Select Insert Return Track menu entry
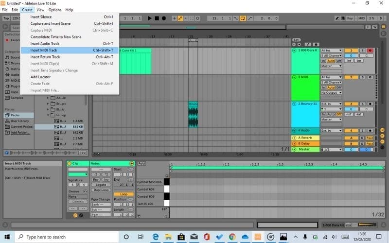 70,57
